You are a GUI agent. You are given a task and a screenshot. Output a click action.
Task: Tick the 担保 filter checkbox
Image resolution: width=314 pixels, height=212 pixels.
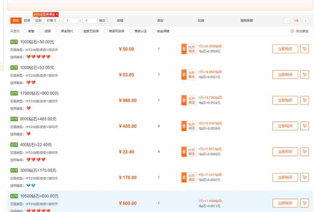pos(41,31)
